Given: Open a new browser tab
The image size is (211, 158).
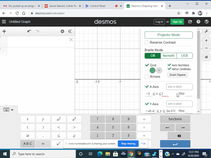Looking at the screenshot, I should point(170,6).
